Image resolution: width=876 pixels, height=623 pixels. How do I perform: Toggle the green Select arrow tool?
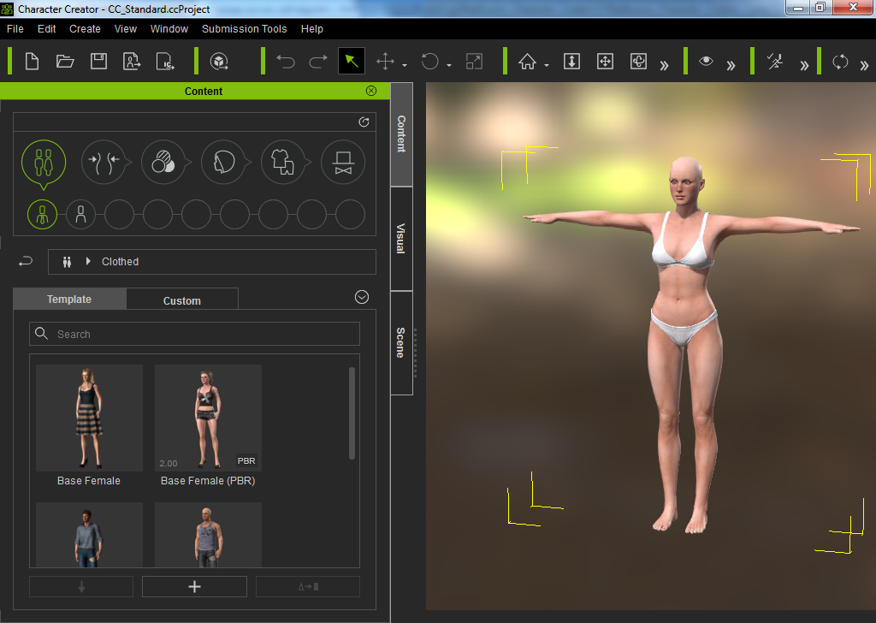[352, 62]
